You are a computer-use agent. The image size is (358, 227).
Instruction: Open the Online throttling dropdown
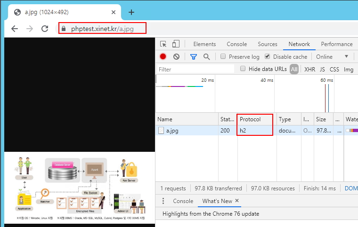[x=333, y=56]
